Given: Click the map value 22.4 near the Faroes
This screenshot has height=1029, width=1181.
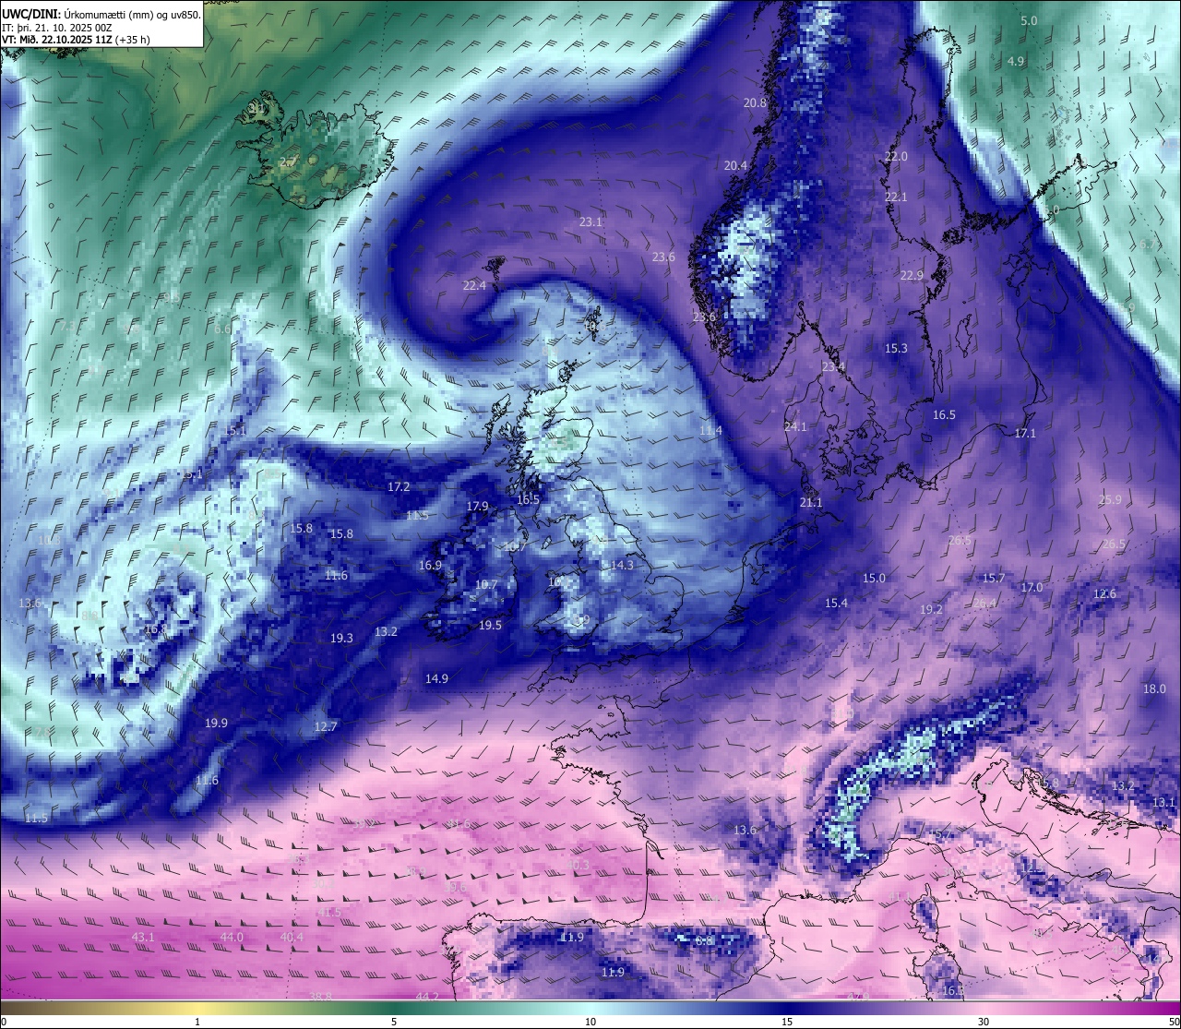Looking at the screenshot, I should point(474,285).
